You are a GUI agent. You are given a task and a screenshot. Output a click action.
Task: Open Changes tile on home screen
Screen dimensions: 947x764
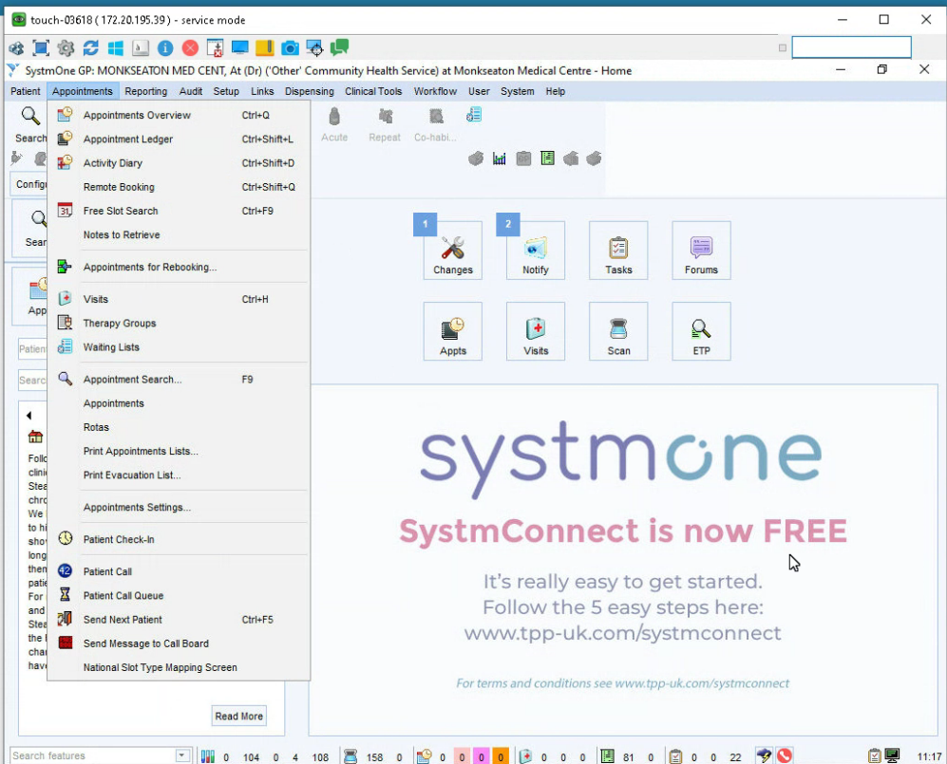point(452,251)
